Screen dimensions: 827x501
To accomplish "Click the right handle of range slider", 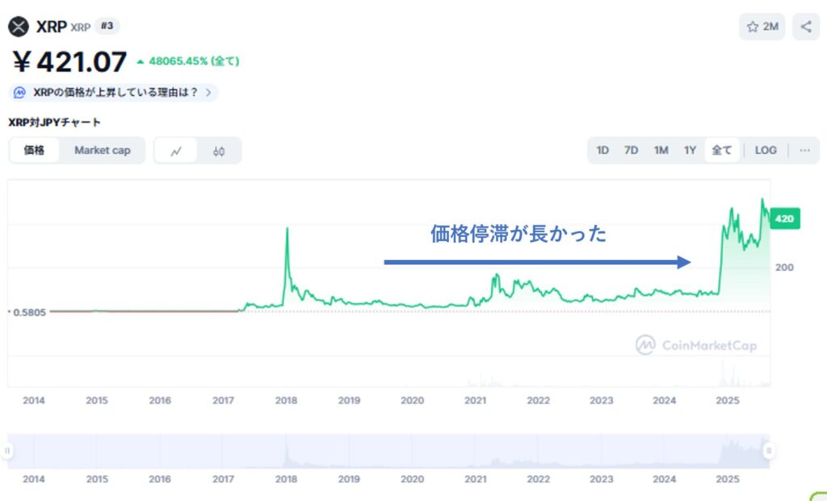I will [x=769, y=450].
